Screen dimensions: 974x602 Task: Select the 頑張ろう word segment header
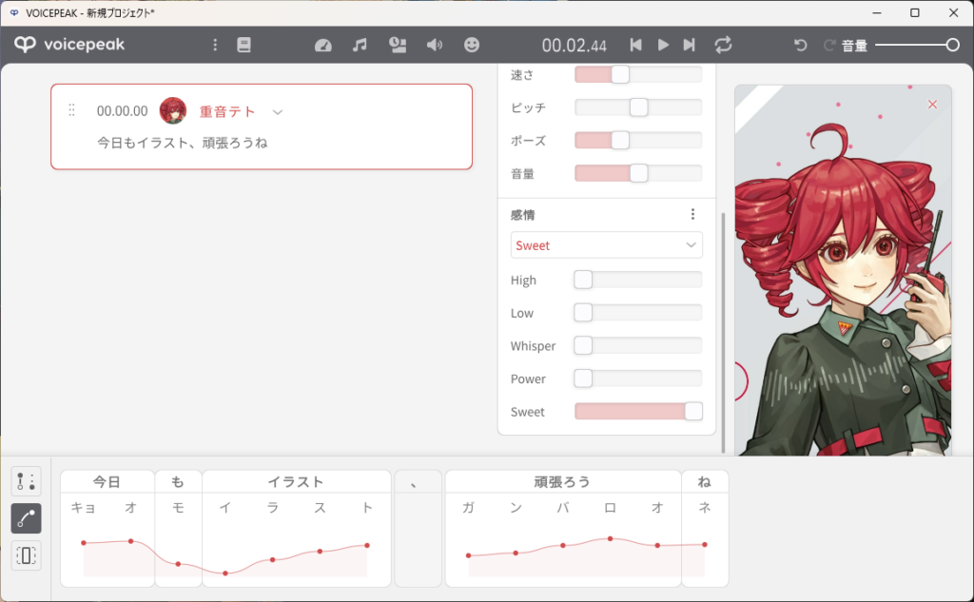(563, 481)
